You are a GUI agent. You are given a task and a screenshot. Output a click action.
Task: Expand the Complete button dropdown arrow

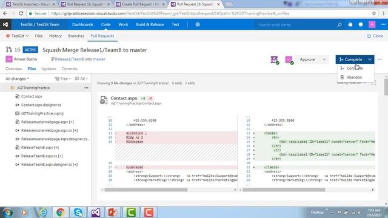[370, 59]
